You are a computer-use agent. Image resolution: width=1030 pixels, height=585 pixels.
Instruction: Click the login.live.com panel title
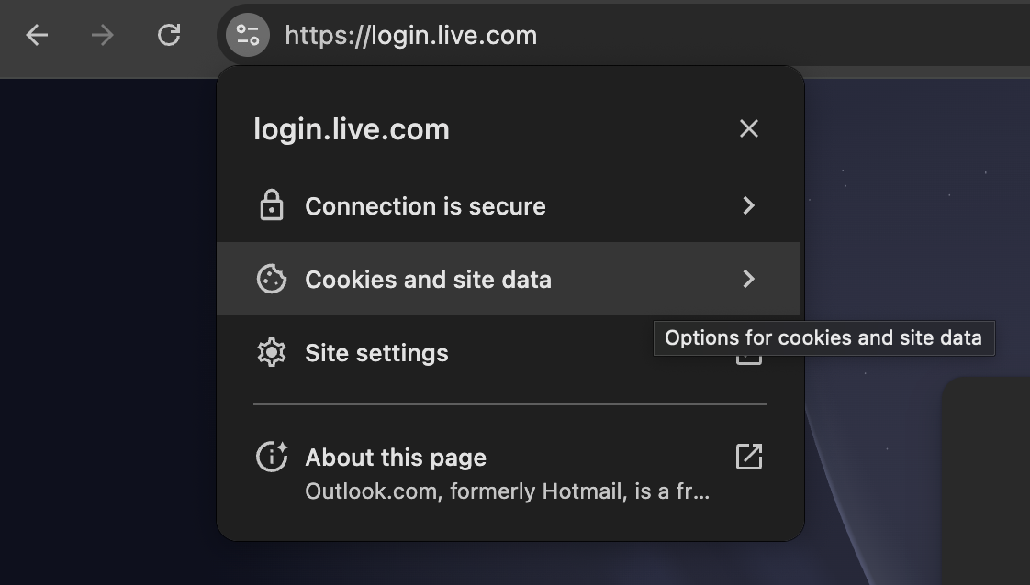coord(352,128)
